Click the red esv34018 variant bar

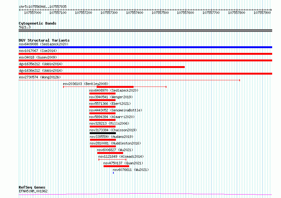(145, 60)
